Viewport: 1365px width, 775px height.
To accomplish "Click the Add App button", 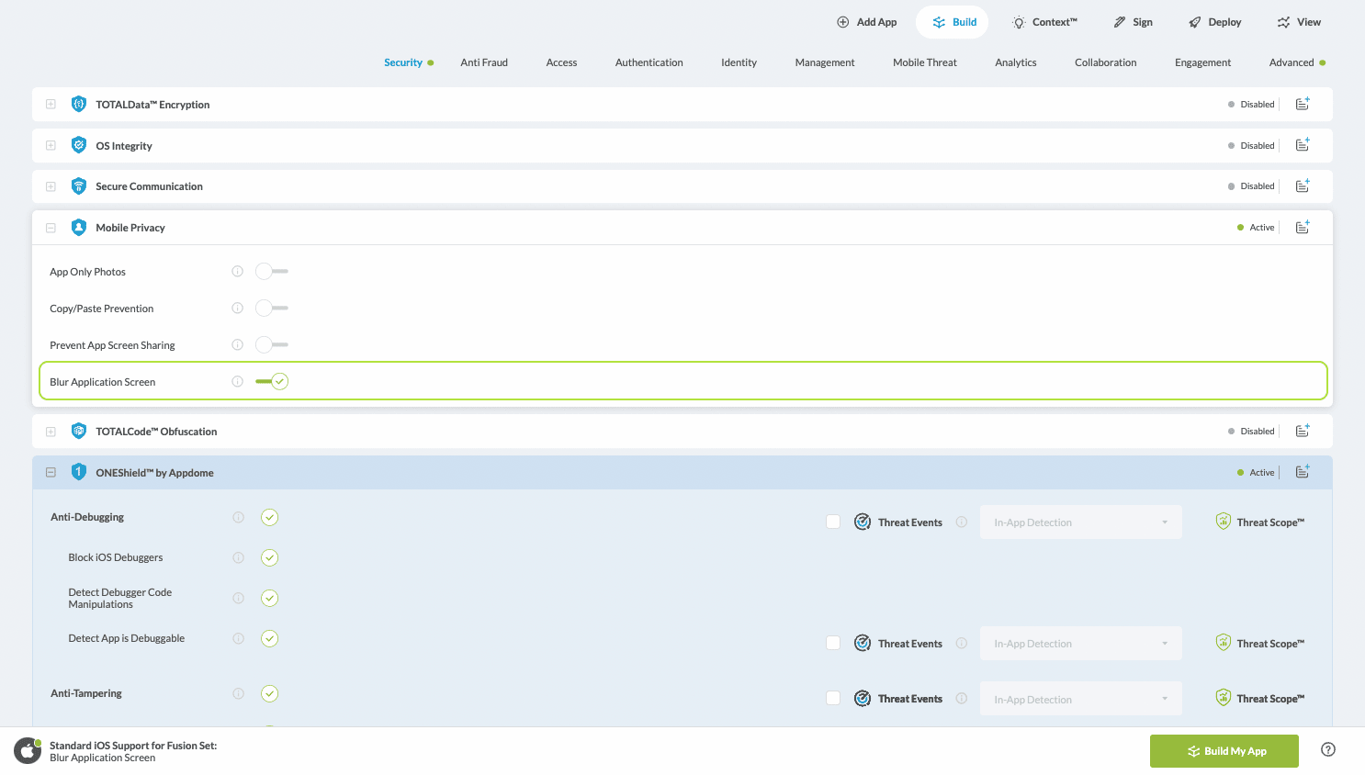I will pos(866,22).
